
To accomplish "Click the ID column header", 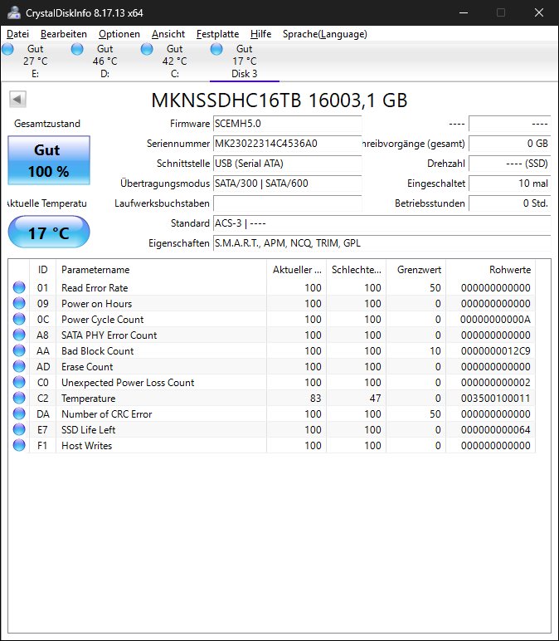I will (42, 270).
